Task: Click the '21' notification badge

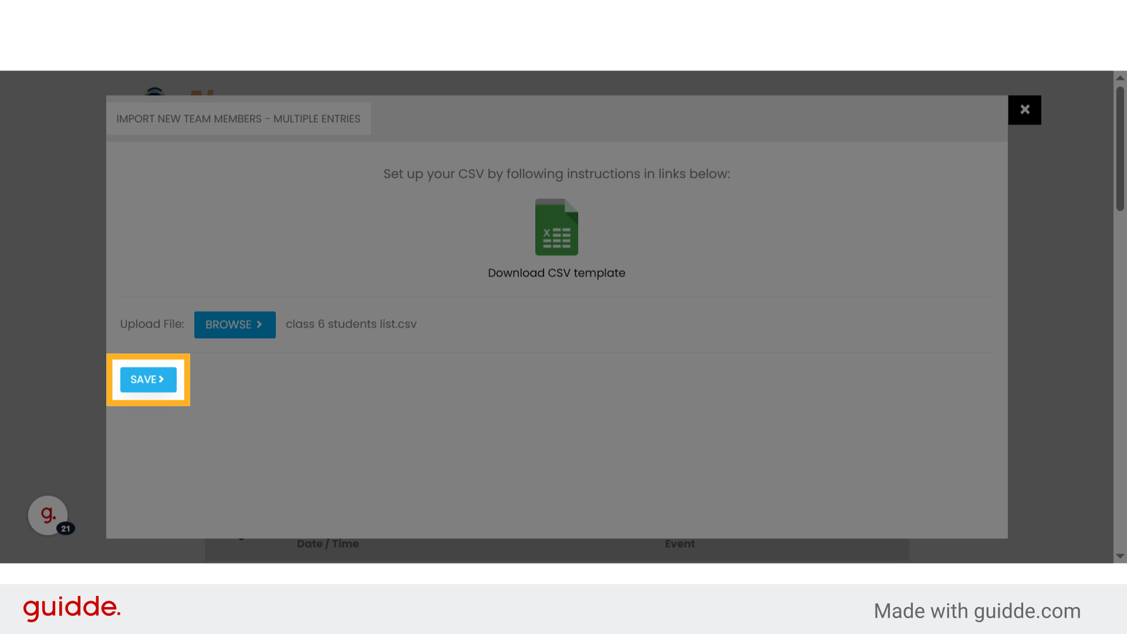Action: [x=66, y=528]
